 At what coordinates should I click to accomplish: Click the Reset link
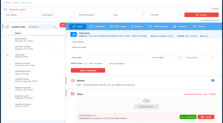216,9
